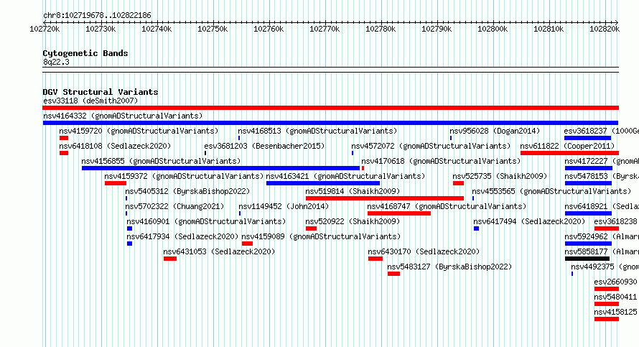Click the nsv6417934 (Sedlazeck2020) label
The height and width of the screenshot is (347, 639).
click(182, 236)
